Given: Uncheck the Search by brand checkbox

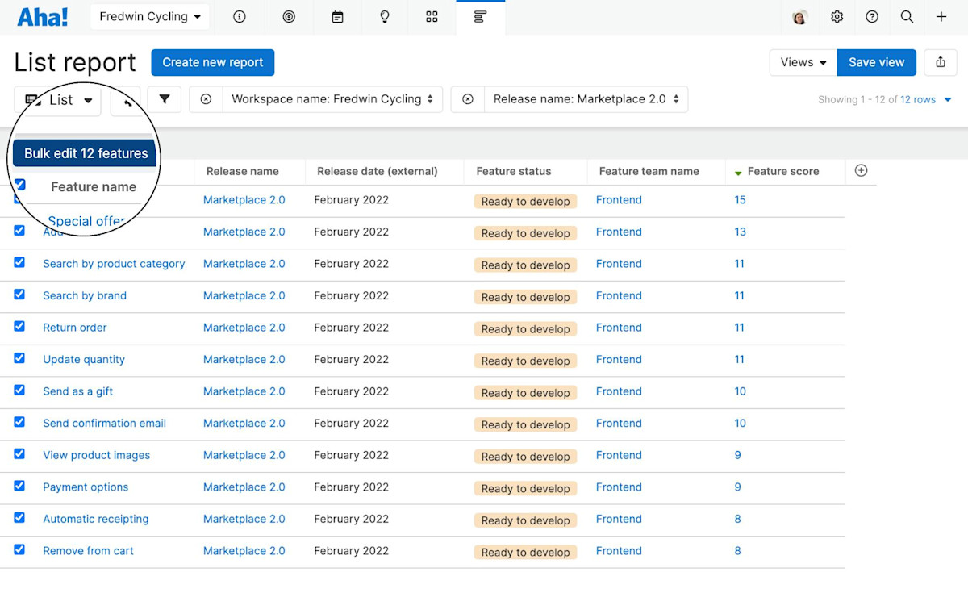Looking at the screenshot, I should coord(19,294).
